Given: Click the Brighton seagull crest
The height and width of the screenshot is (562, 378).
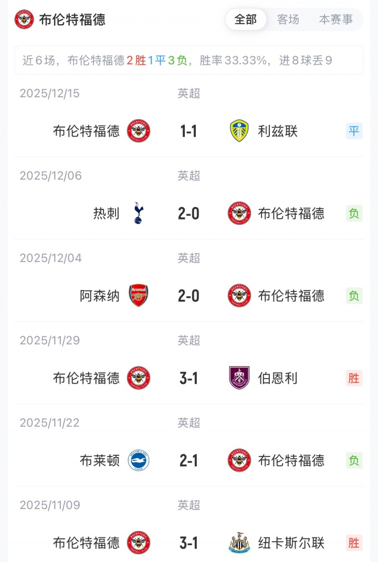Looking at the screenshot, I should coord(139,460).
